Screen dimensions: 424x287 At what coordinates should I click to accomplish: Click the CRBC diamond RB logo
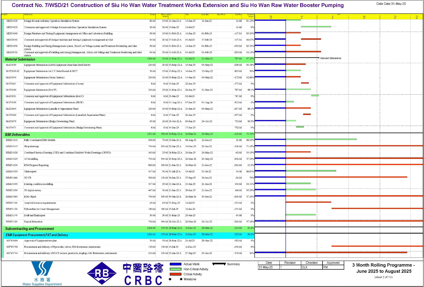102,273
